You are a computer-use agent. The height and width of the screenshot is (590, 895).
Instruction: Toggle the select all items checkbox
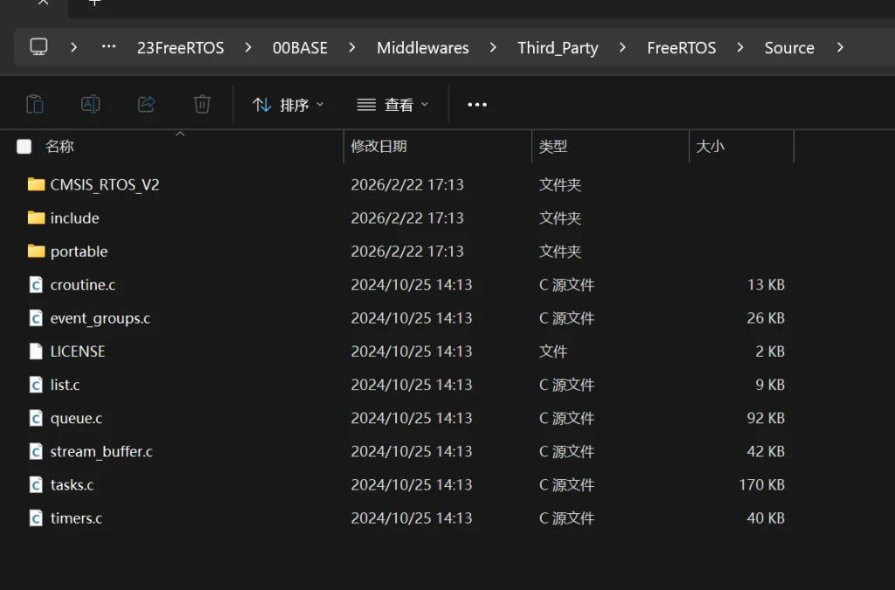click(x=24, y=147)
